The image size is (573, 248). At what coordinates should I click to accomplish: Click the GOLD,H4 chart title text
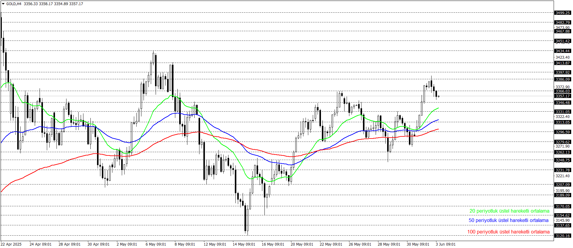[14, 4]
